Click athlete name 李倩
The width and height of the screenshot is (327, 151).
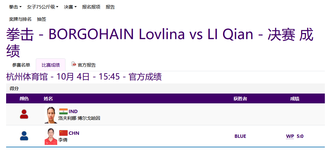(63, 140)
